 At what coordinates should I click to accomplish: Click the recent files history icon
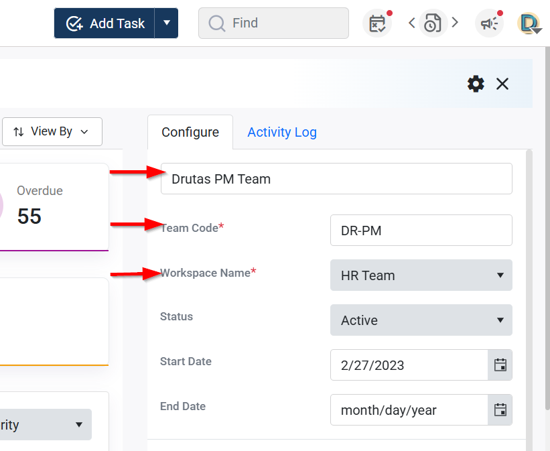tap(433, 23)
